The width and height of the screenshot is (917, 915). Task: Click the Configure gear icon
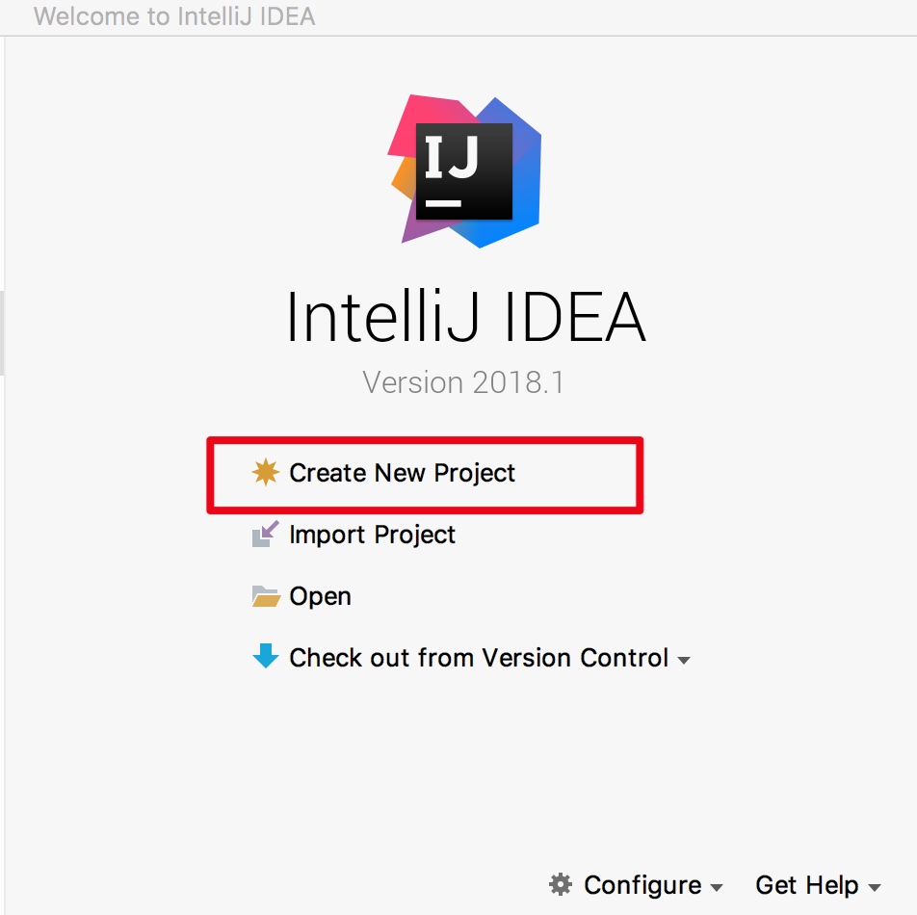[561, 884]
